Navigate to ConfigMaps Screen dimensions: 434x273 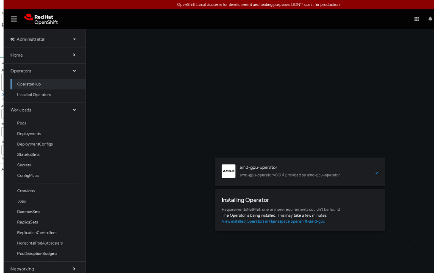28,176
